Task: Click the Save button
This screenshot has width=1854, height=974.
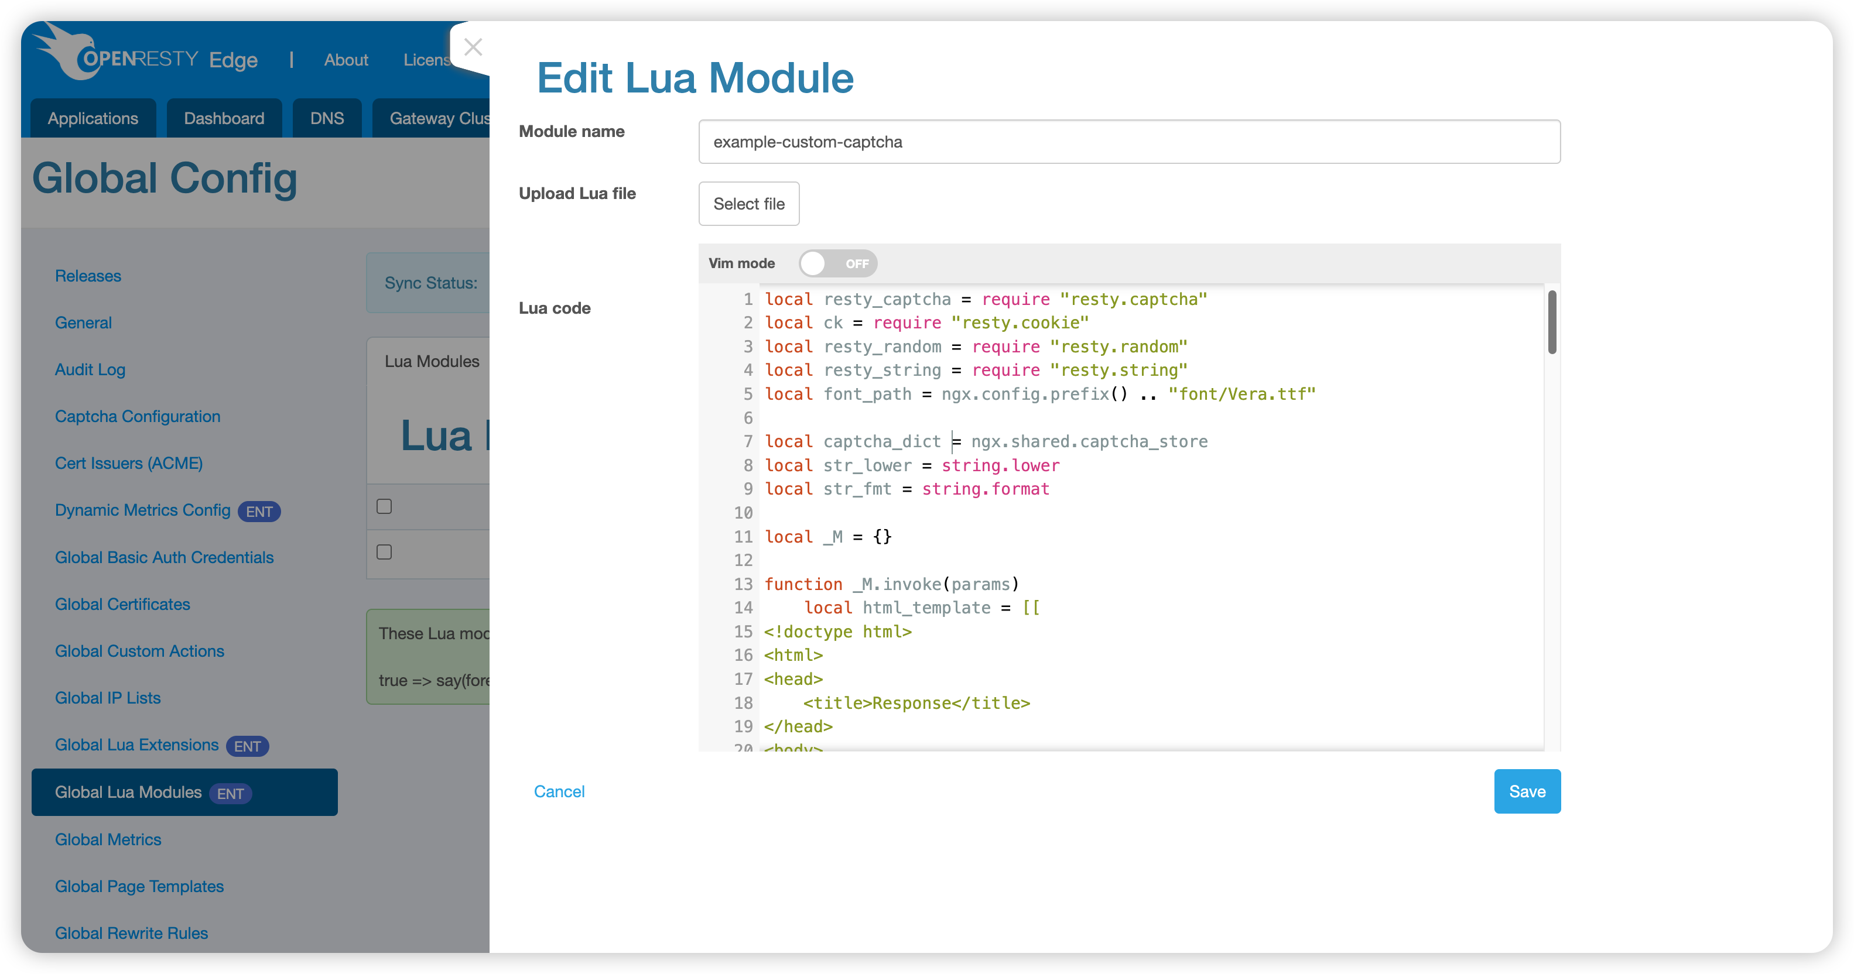Action: [1527, 791]
